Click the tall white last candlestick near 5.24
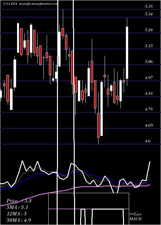The height and width of the screenshot is (225, 161). click(127, 53)
